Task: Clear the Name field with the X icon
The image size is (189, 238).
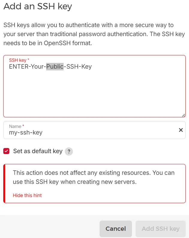Action: click(181, 130)
